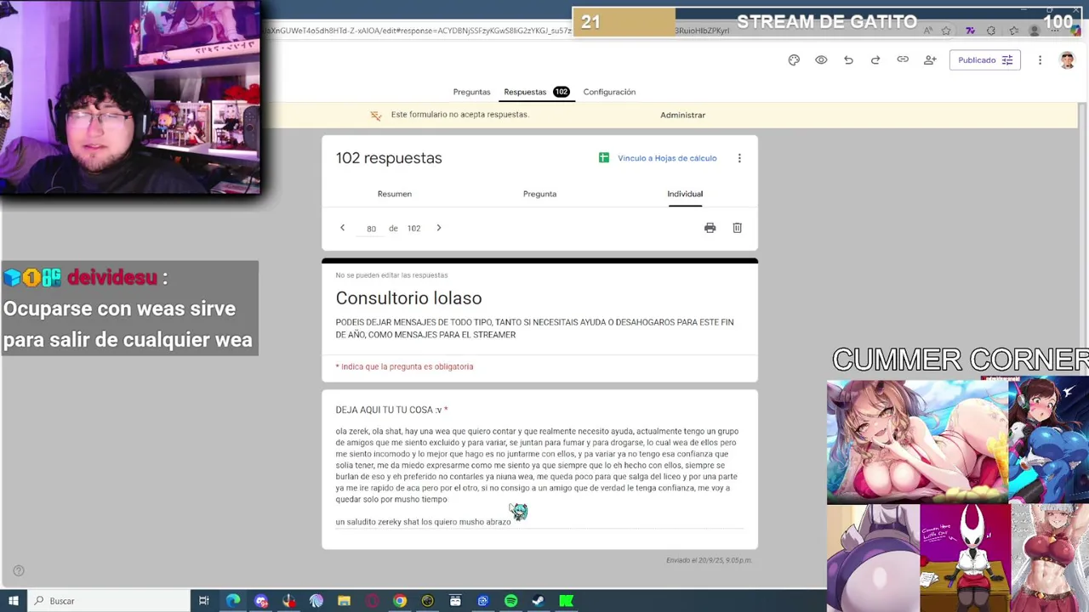Image resolution: width=1089 pixels, height=612 pixels.
Task: Select the Individual view tab
Action: (685, 194)
